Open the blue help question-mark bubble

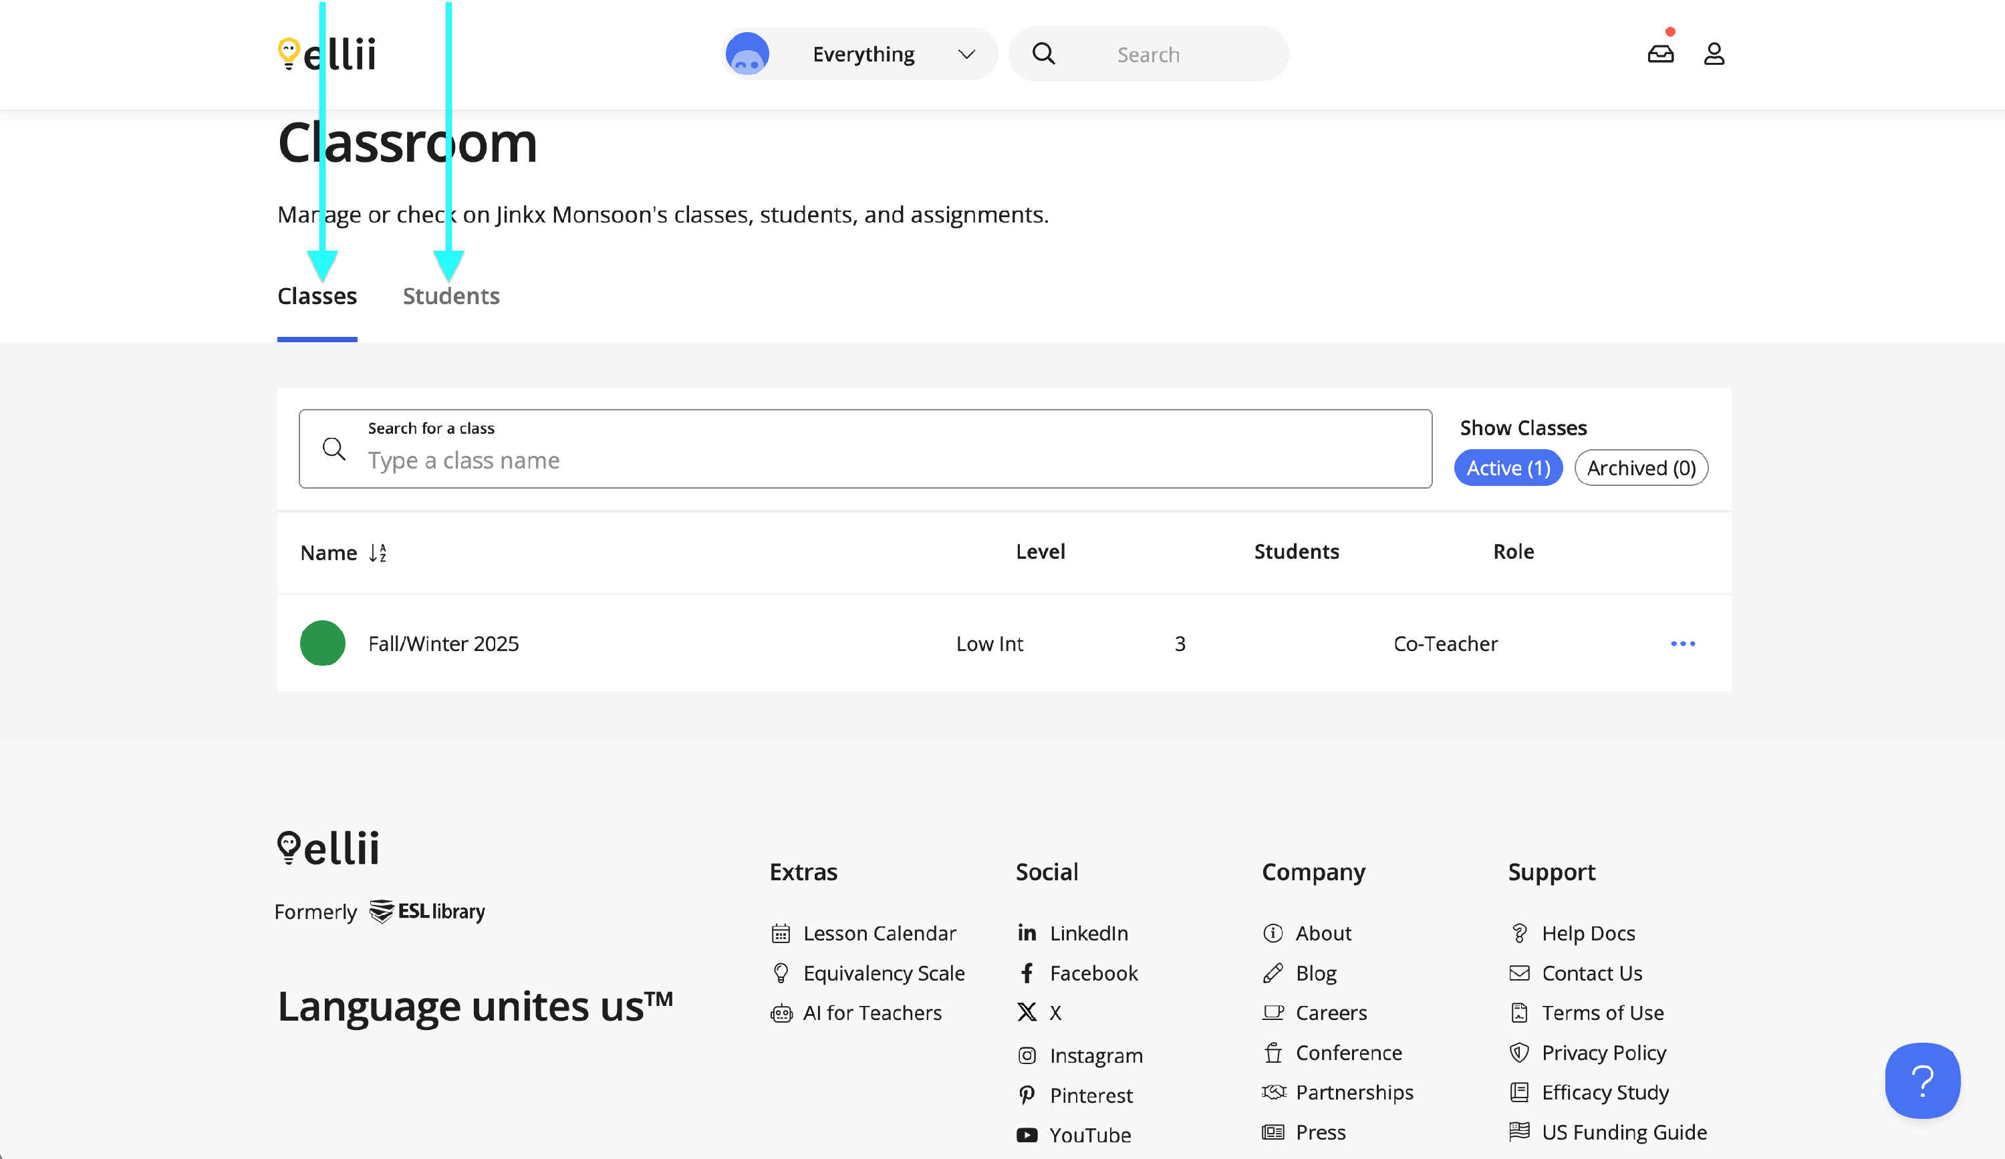pos(1921,1080)
